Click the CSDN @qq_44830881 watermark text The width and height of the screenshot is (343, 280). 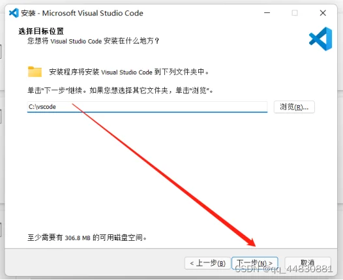coord(284,269)
